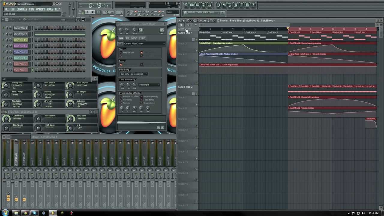Open the FL Studio taskbar icon
Image resolution: width=384 pixels, height=216 pixels.
(x=53, y=213)
